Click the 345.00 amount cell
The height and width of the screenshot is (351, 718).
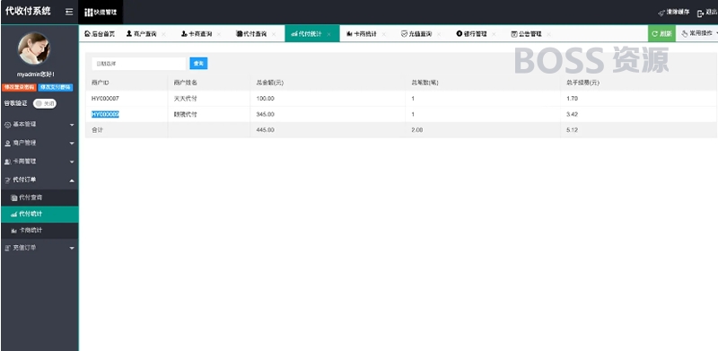click(265, 115)
